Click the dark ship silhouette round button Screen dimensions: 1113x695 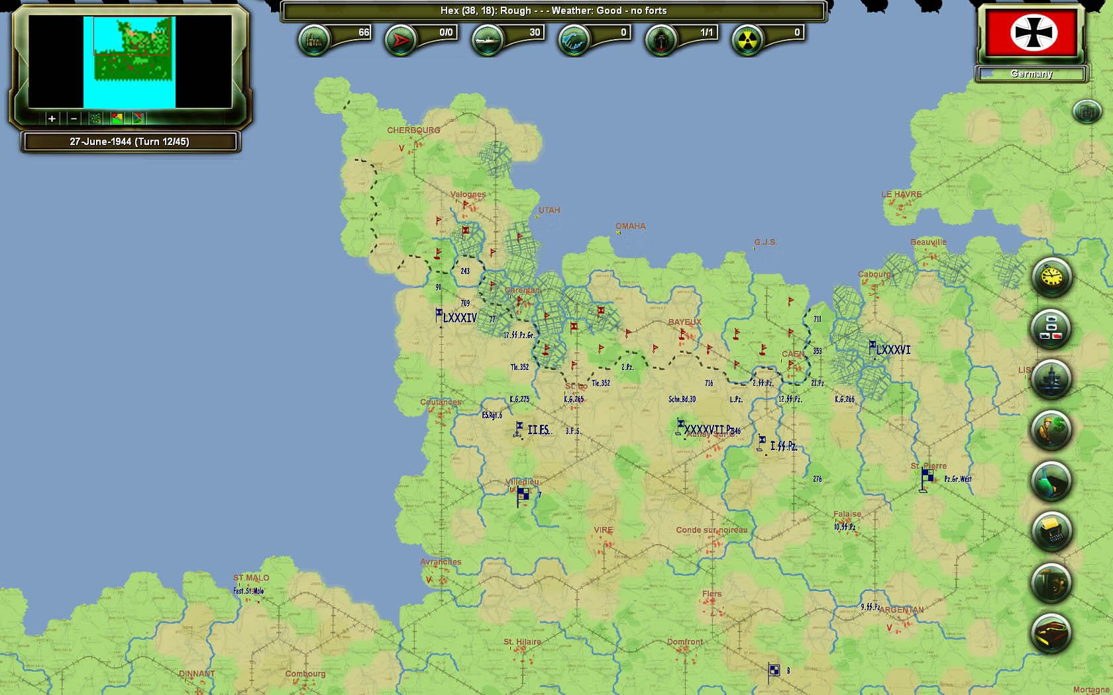click(1051, 379)
